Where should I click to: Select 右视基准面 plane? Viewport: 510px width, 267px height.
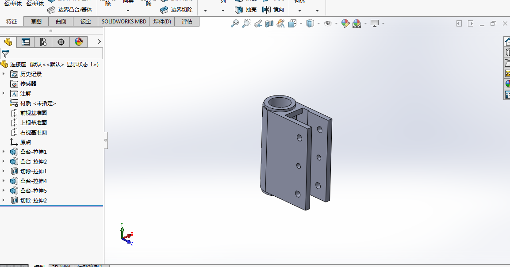point(29,132)
